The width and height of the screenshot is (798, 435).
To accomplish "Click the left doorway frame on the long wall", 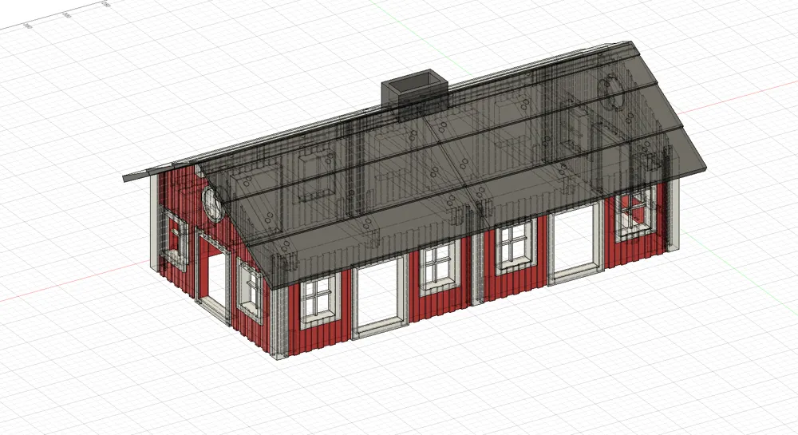I will (x=380, y=298).
